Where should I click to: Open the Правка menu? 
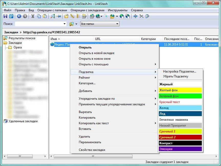[20, 10]
